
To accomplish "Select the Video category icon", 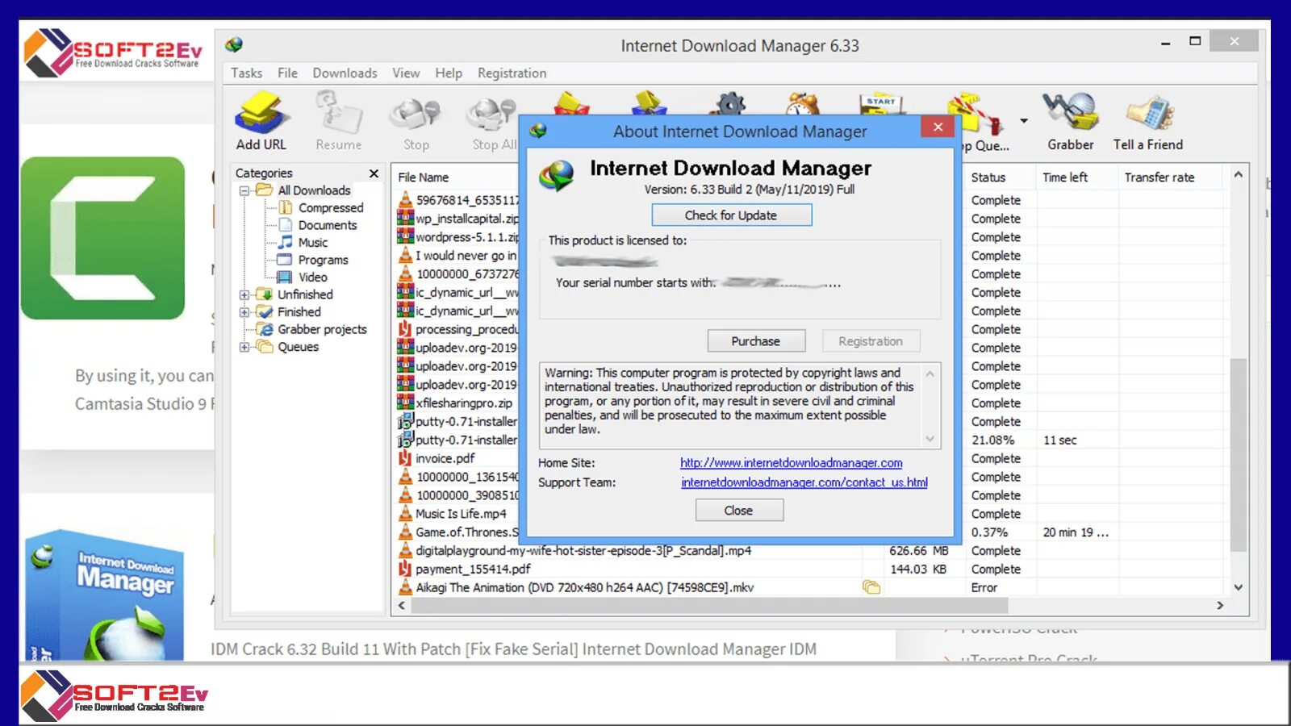I will pyautogui.click(x=285, y=277).
